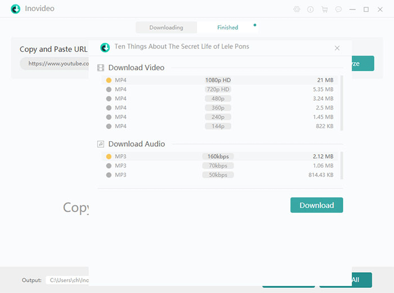Open settings gear icon in title bar
The image size is (394, 293).
point(297,10)
